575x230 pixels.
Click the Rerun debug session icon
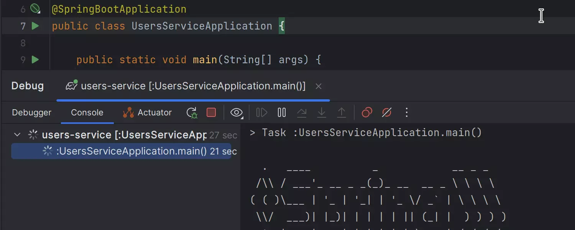pyautogui.click(x=192, y=113)
